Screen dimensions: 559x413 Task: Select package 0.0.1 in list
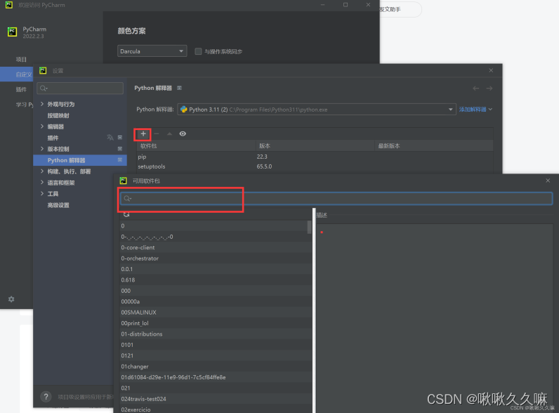click(216, 269)
